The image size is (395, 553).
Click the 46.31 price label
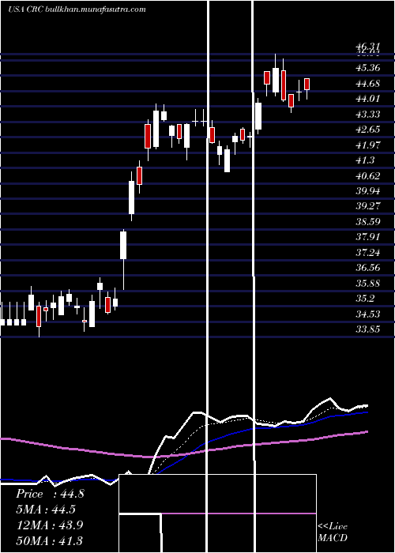368,47
